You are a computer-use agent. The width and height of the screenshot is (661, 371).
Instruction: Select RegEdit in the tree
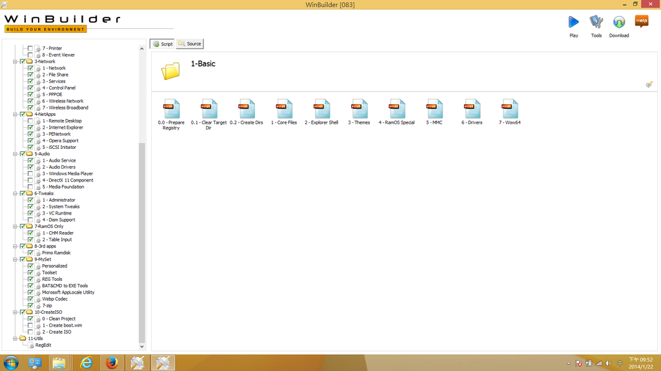pyautogui.click(x=43, y=345)
